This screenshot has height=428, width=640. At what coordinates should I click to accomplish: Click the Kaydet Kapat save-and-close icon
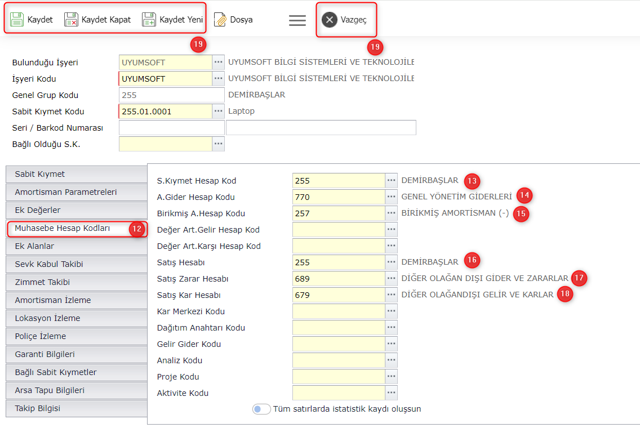click(71, 20)
